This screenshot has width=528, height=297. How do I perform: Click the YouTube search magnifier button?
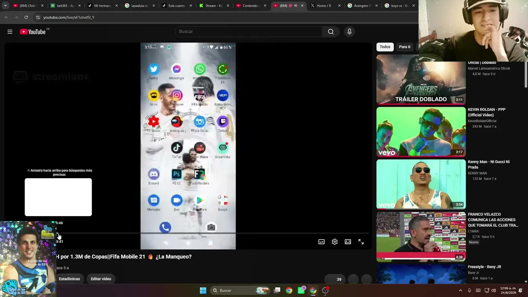(331, 32)
